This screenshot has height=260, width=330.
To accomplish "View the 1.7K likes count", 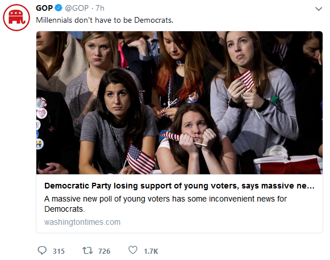I will (151, 251).
